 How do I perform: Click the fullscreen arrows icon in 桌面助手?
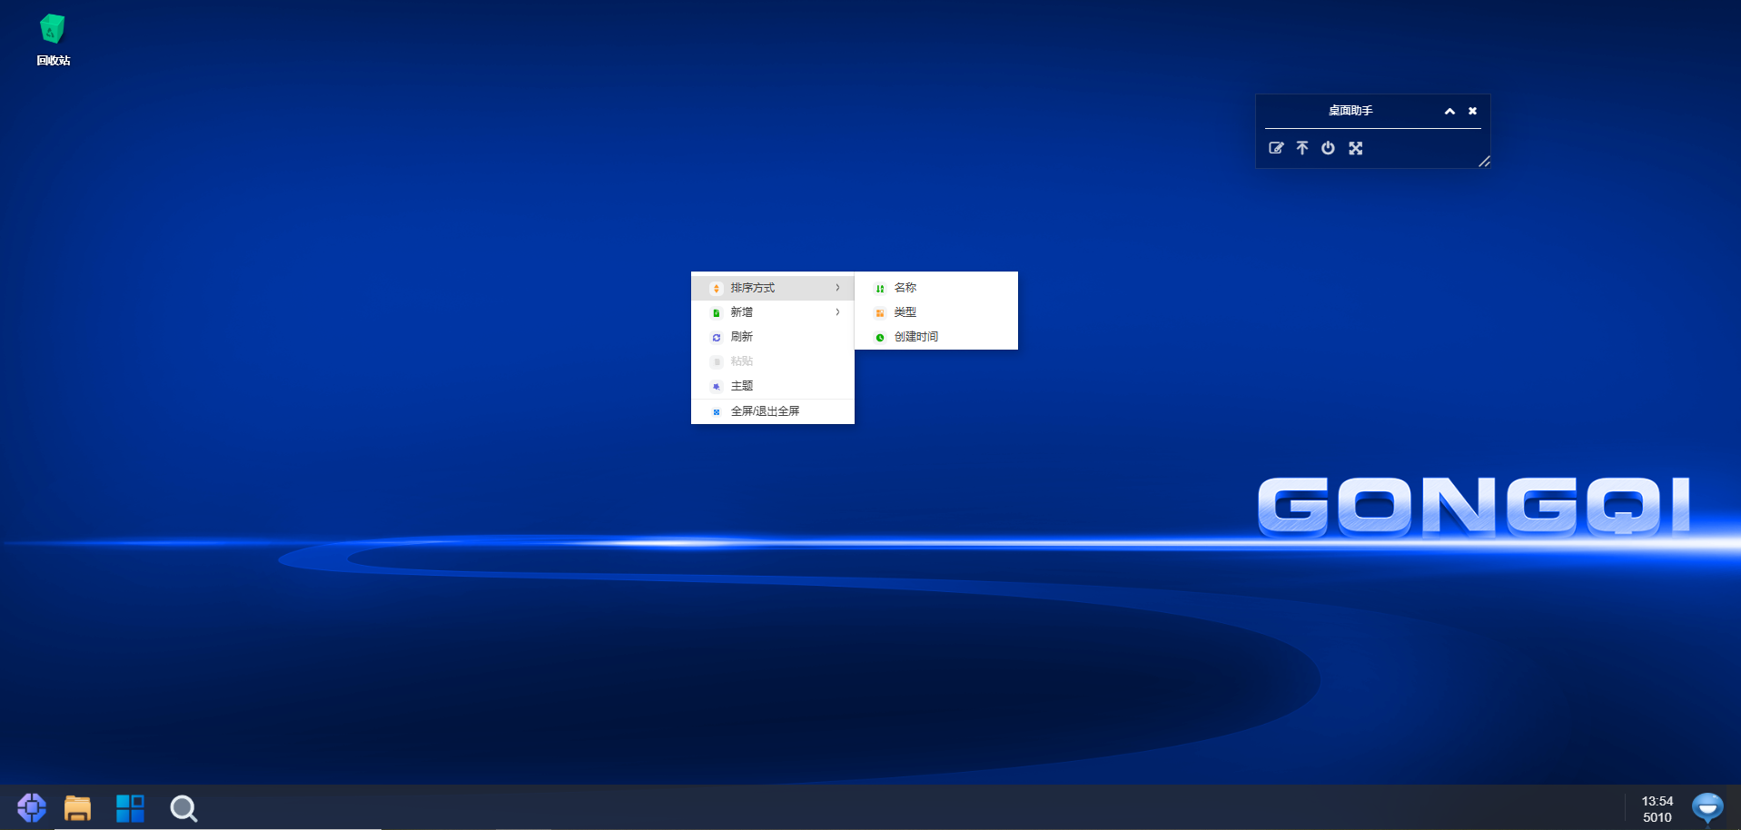pos(1355,148)
